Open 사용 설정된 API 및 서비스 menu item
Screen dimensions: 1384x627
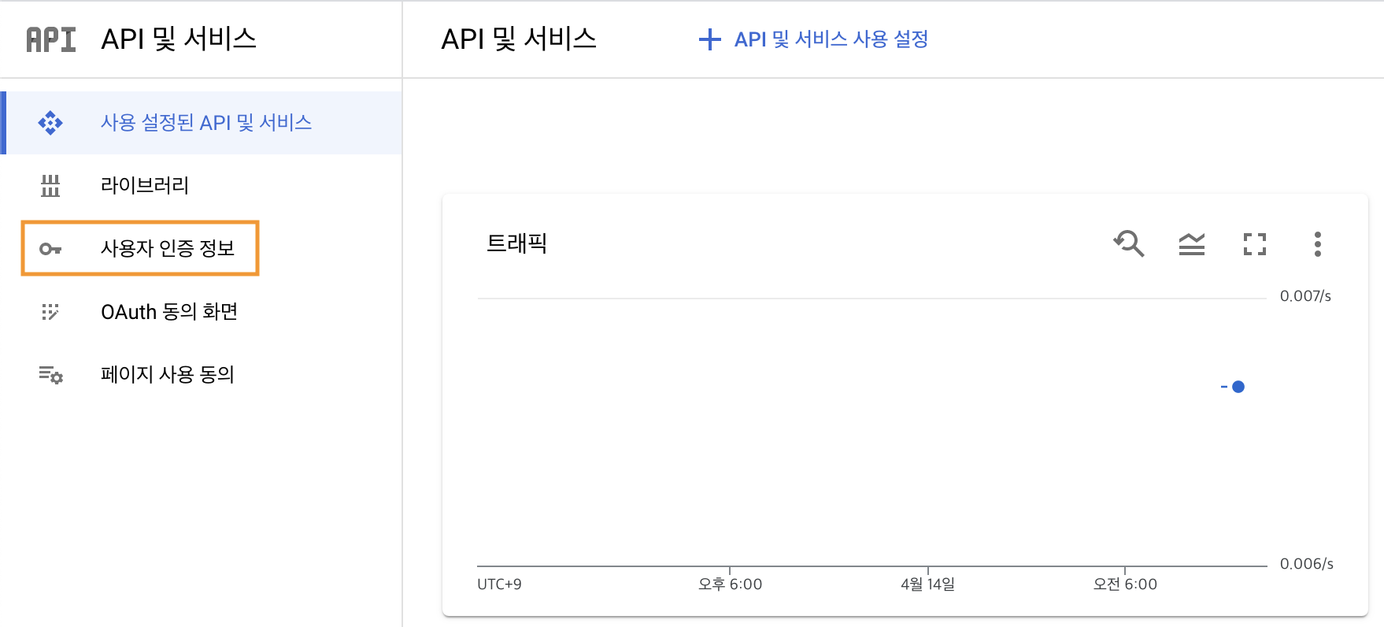206,123
